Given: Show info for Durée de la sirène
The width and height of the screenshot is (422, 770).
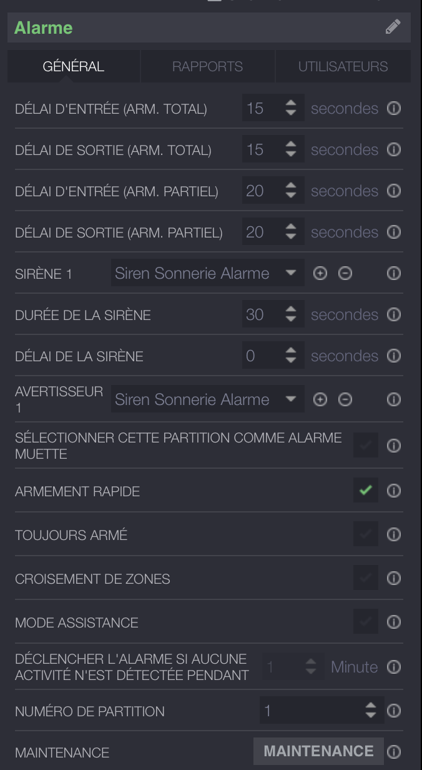Looking at the screenshot, I should (x=394, y=315).
